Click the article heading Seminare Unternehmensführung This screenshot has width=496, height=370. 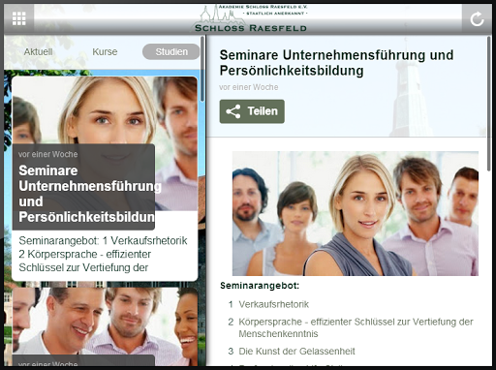point(336,63)
